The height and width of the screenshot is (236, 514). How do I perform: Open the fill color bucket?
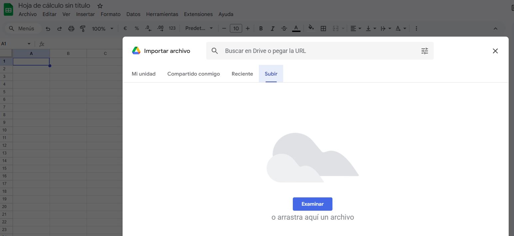(x=311, y=28)
